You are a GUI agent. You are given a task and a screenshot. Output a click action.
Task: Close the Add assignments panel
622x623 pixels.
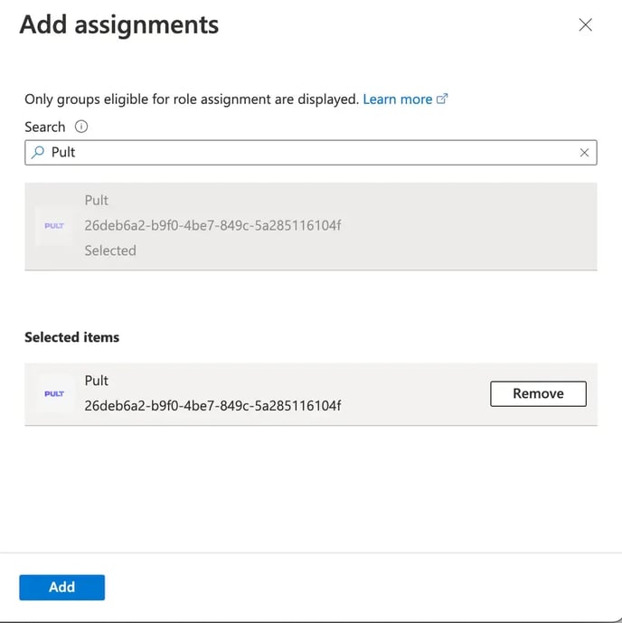(x=585, y=25)
